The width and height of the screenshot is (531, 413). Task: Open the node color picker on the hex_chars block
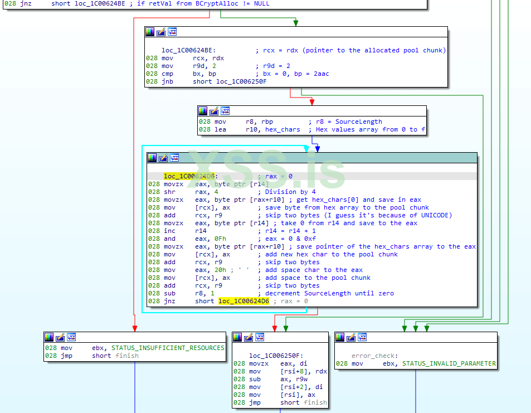203,111
